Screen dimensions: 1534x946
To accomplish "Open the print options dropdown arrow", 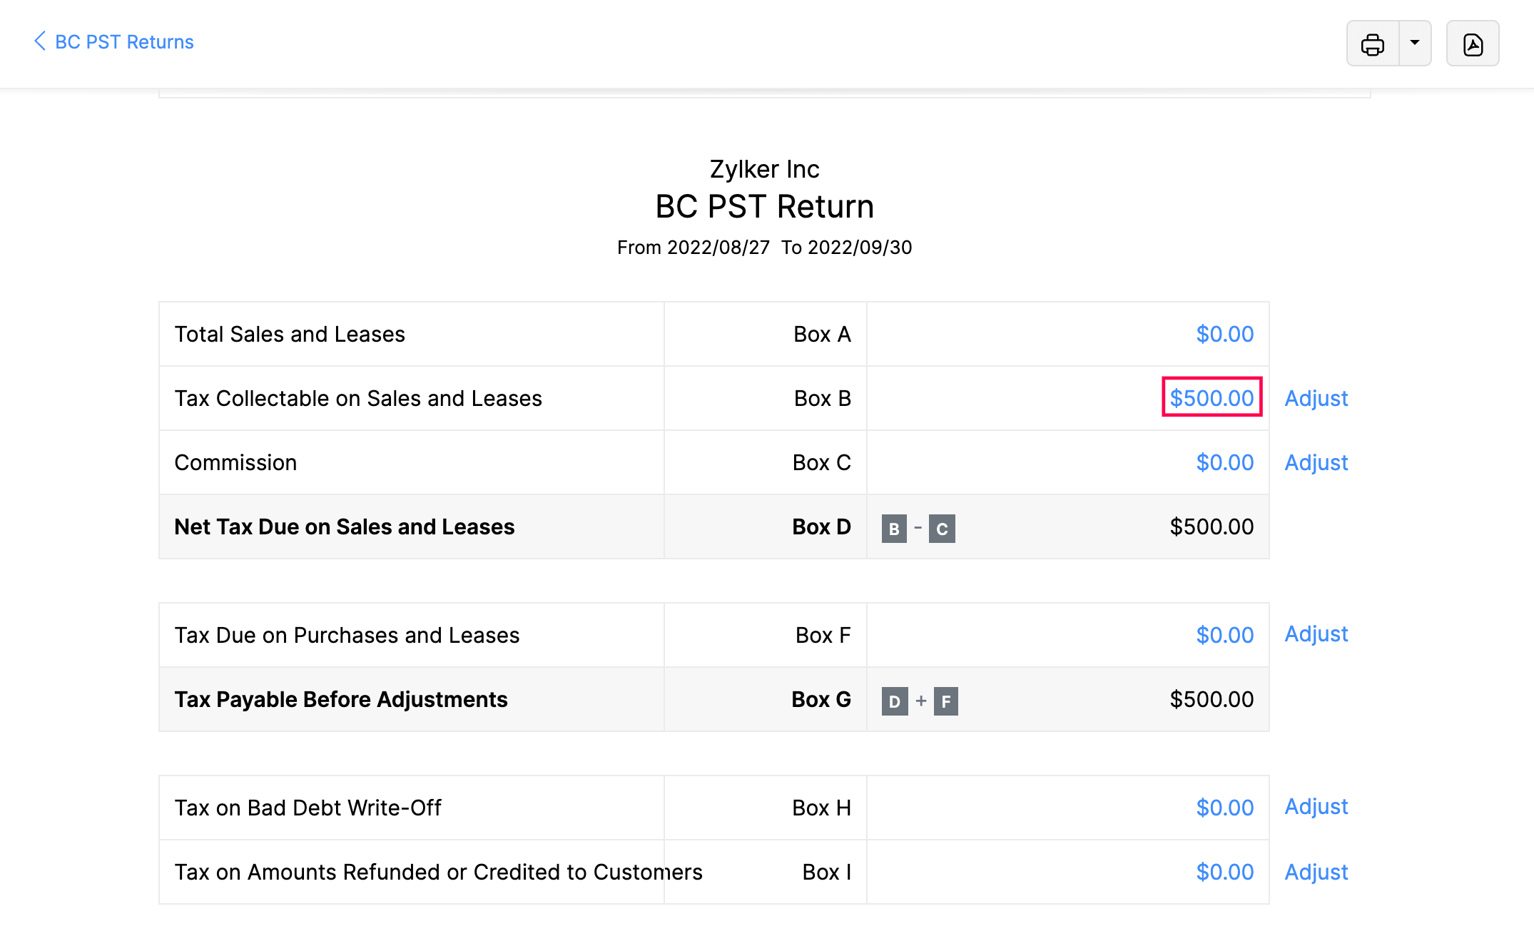I will pos(1413,44).
